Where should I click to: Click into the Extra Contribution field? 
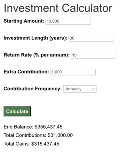point(73,72)
